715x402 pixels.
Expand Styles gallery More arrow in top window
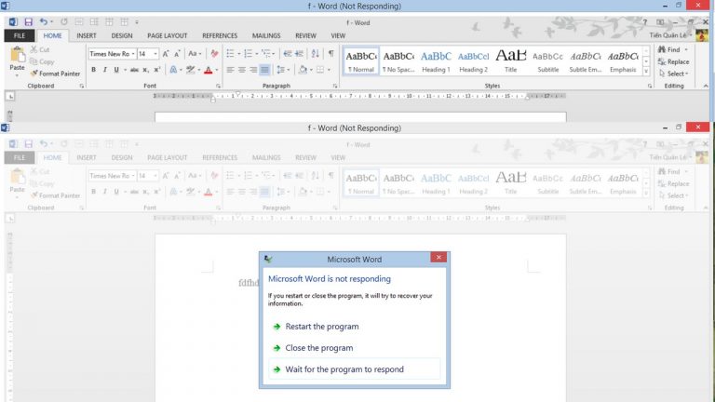[646, 71]
